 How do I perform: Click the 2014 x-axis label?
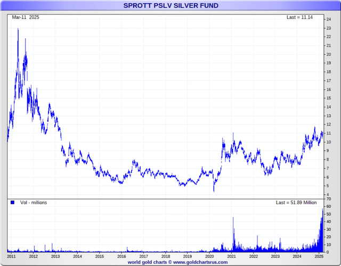(77, 256)
